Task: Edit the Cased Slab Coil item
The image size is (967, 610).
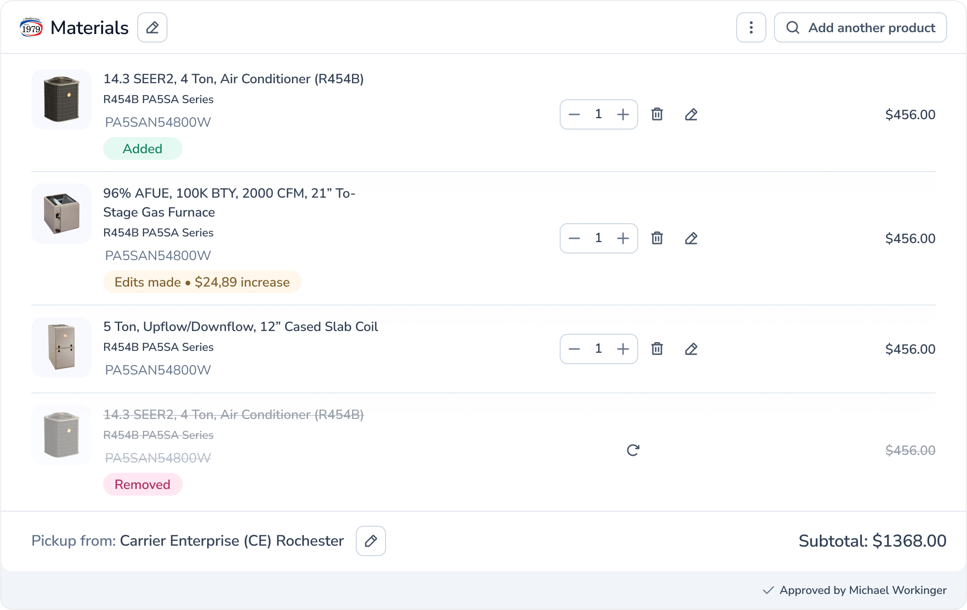Action: pos(691,349)
